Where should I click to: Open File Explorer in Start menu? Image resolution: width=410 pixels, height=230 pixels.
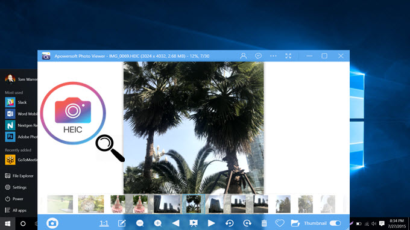click(x=19, y=176)
